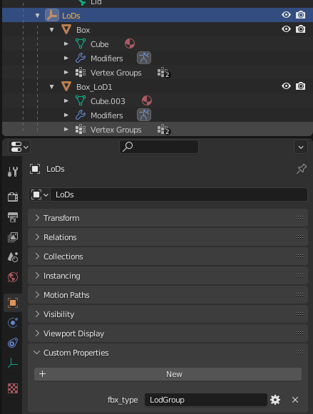
Task: Expand Vertex Groups under Box_LoD1
Action: click(66, 130)
